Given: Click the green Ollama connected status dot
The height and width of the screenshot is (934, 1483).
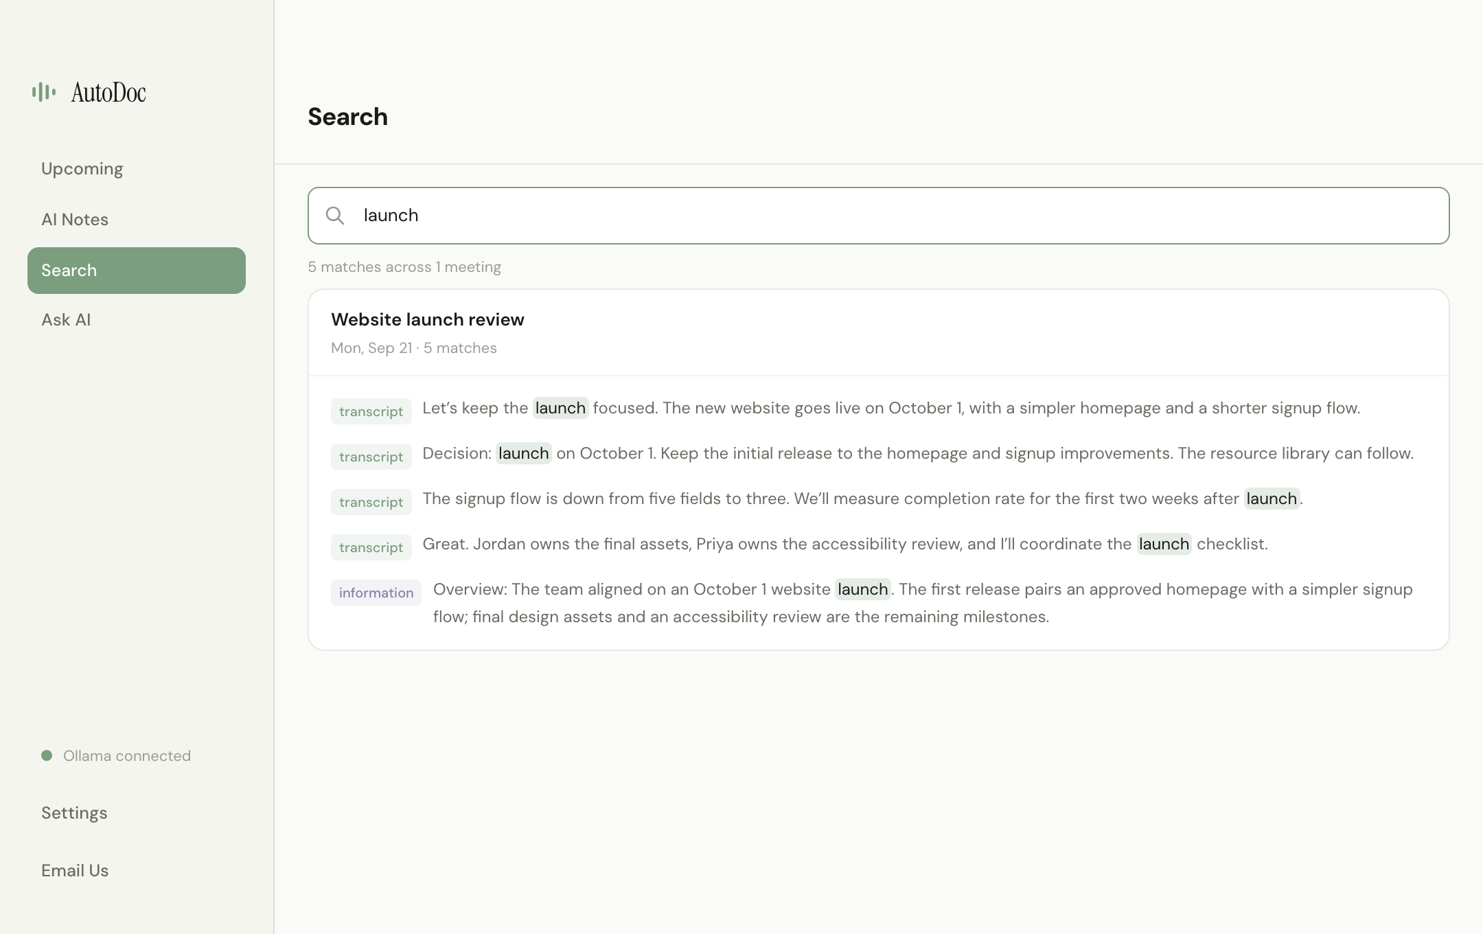Looking at the screenshot, I should (x=47, y=755).
